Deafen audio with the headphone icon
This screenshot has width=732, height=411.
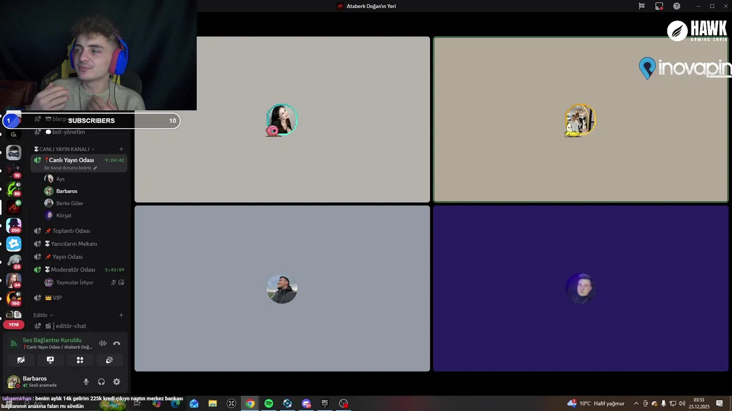[x=101, y=382]
